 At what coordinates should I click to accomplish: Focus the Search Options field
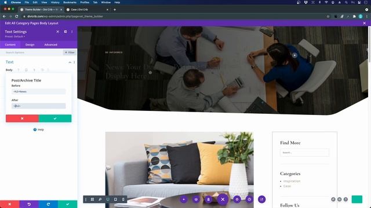pyautogui.click(x=32, y=53)
